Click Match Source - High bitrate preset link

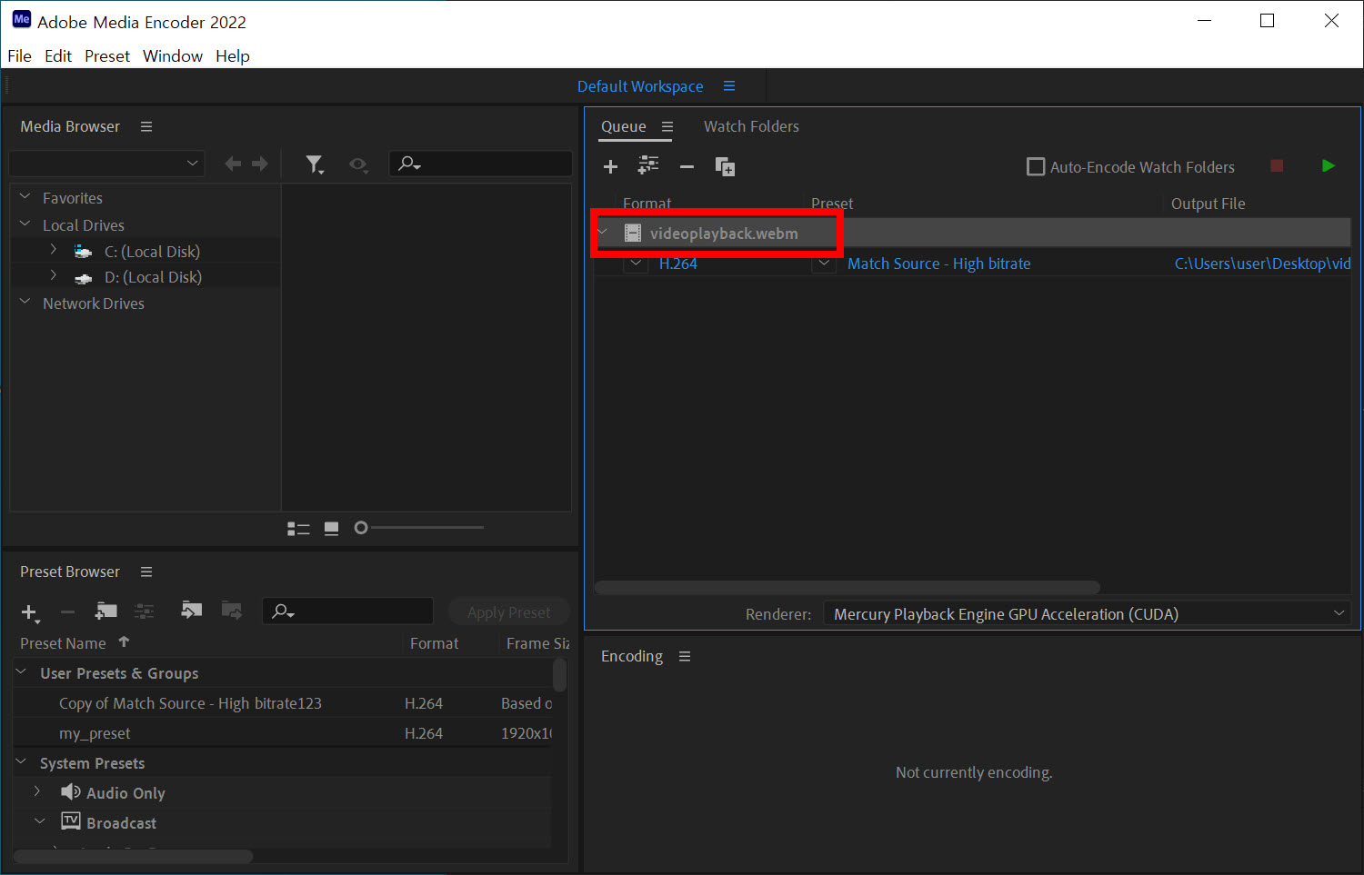click(939, 263)
